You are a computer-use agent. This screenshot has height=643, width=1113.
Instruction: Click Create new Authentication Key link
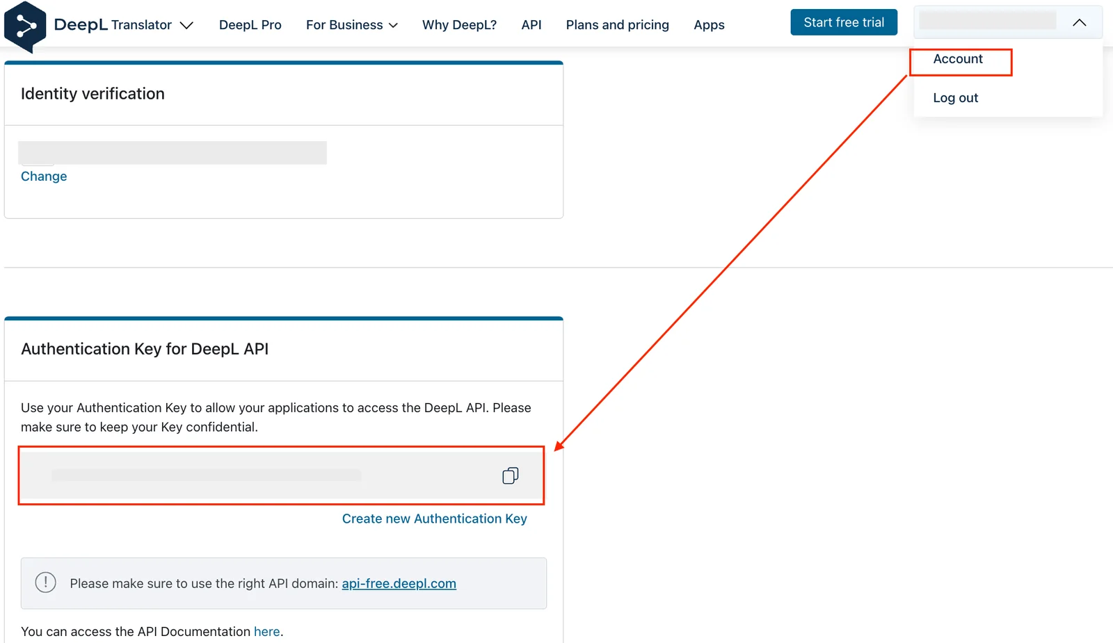click(435, 519)
